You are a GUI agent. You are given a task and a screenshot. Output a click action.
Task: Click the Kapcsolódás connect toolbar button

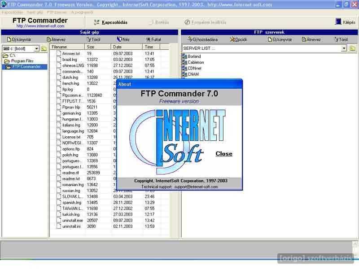[111, 22]
